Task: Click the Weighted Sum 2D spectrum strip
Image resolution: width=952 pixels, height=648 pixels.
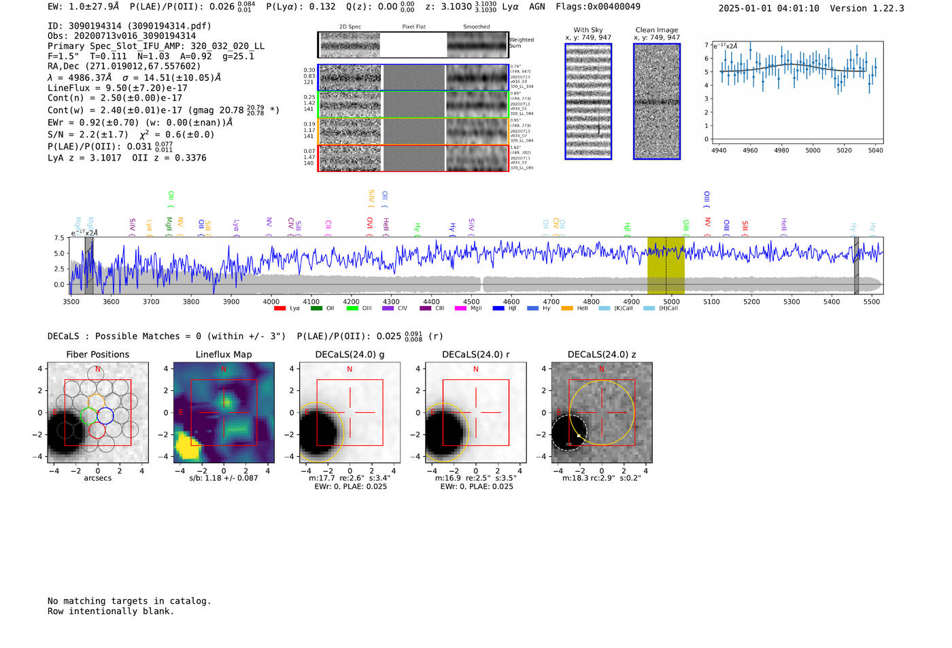Action: pos(413,45)
